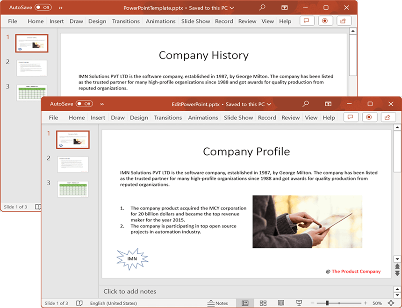
Task: Switch to Normal view icon
Action: click(x=245, y=303)
